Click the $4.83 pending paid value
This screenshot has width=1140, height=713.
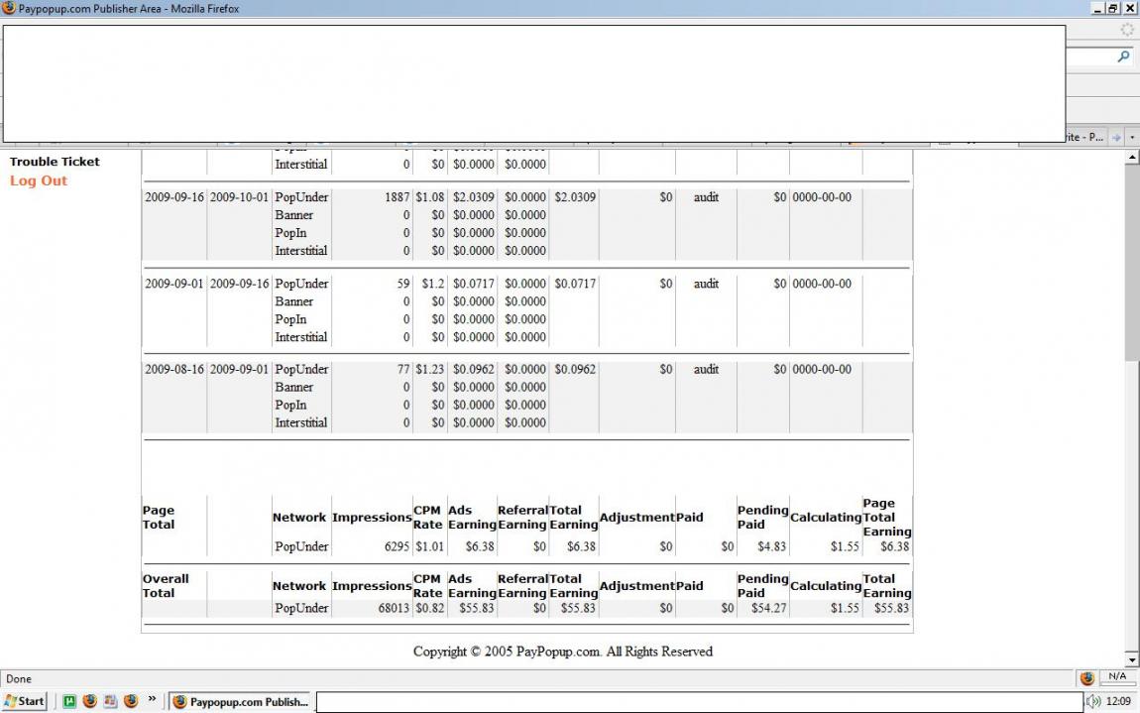tap(771, 546)
